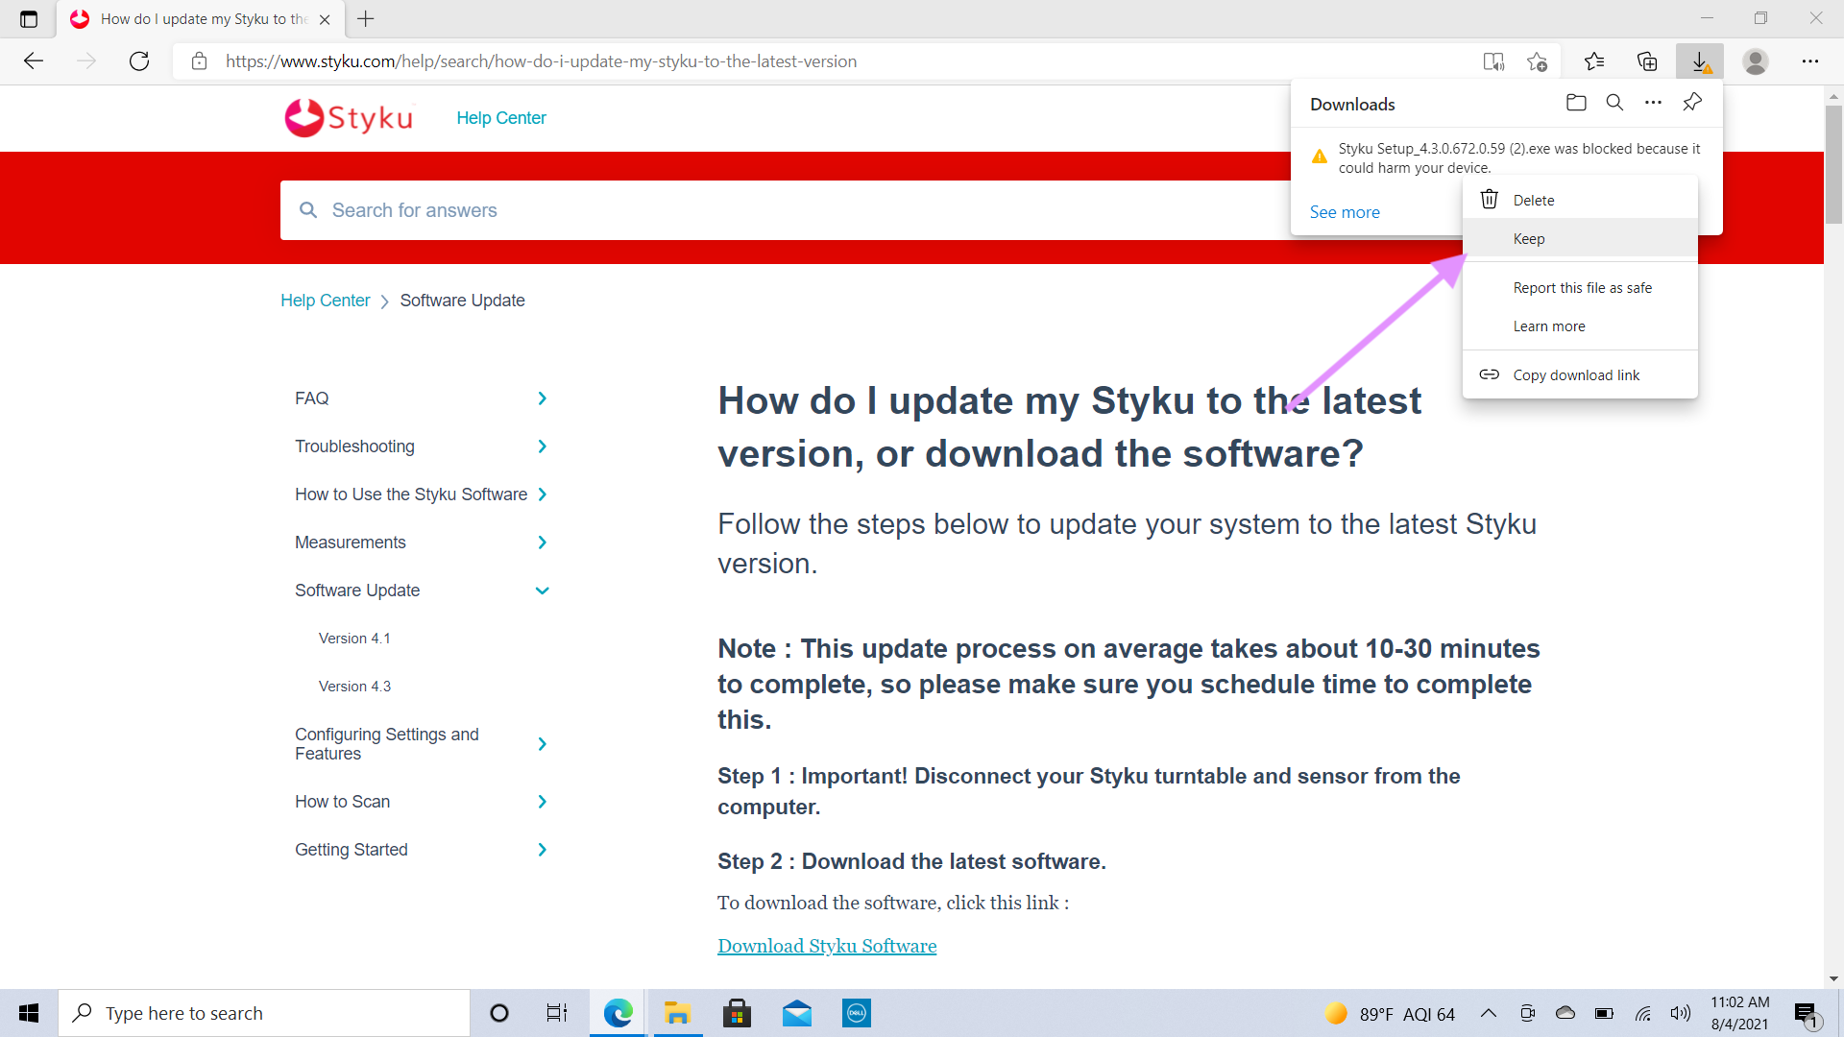1844x1037 pixels.
Task: Open Cortana circle icon on taskbar
Action: point(498,1013)
